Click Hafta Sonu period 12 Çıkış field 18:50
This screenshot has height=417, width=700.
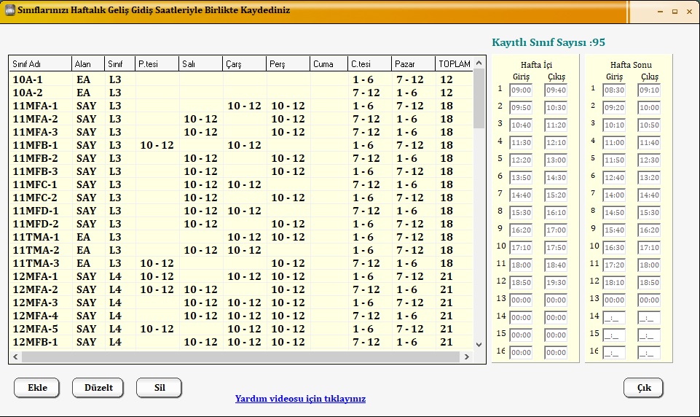pos(649,283)
